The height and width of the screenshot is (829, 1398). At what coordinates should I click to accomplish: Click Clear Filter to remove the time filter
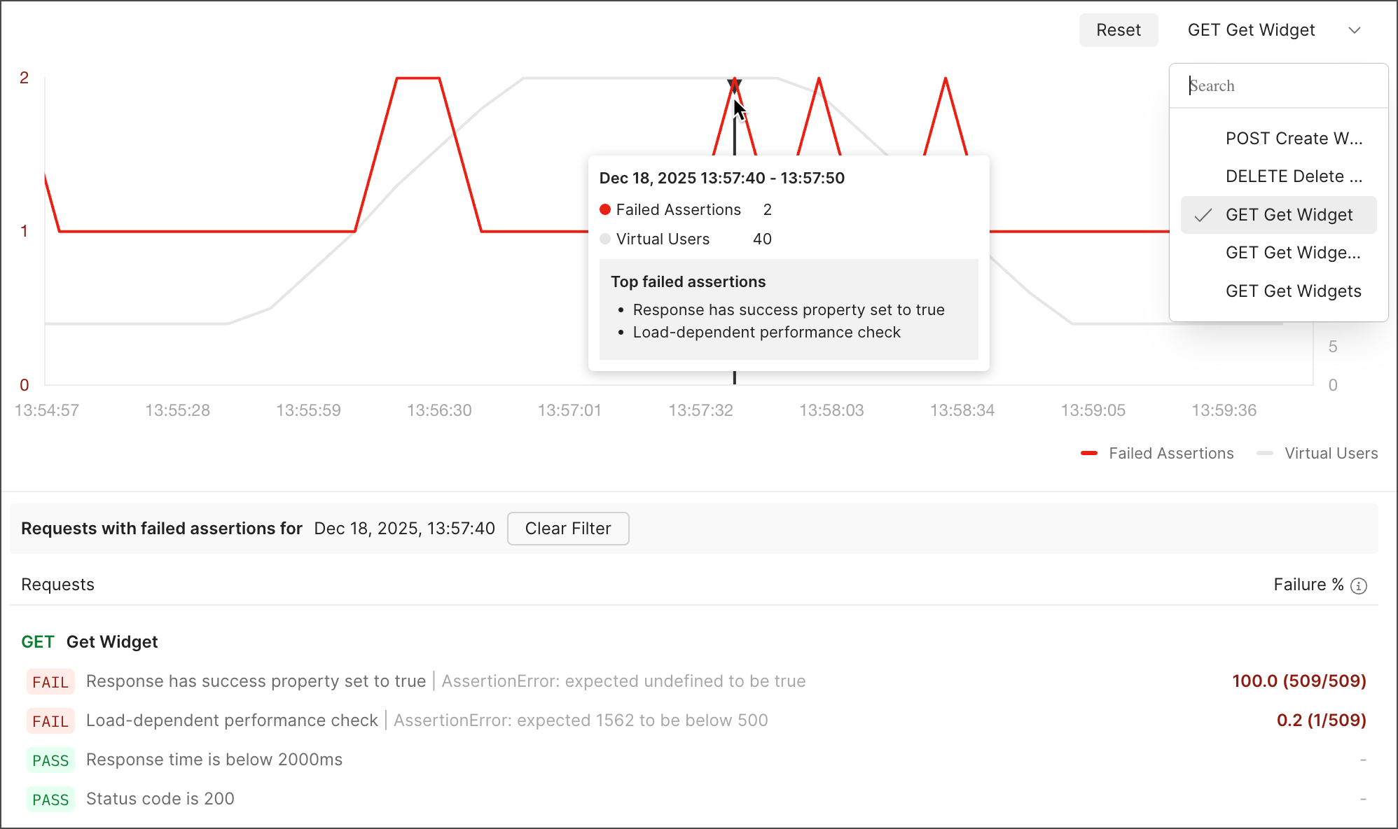568,529
